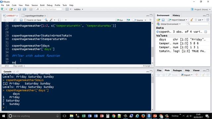Open File Explorer from the taskbar
Viewport: 212px width, 119px height.
click(72, 116)
